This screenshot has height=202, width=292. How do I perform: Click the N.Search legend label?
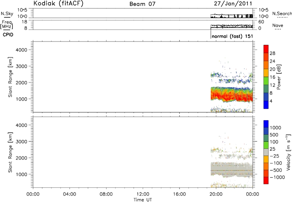pos(282,13)
